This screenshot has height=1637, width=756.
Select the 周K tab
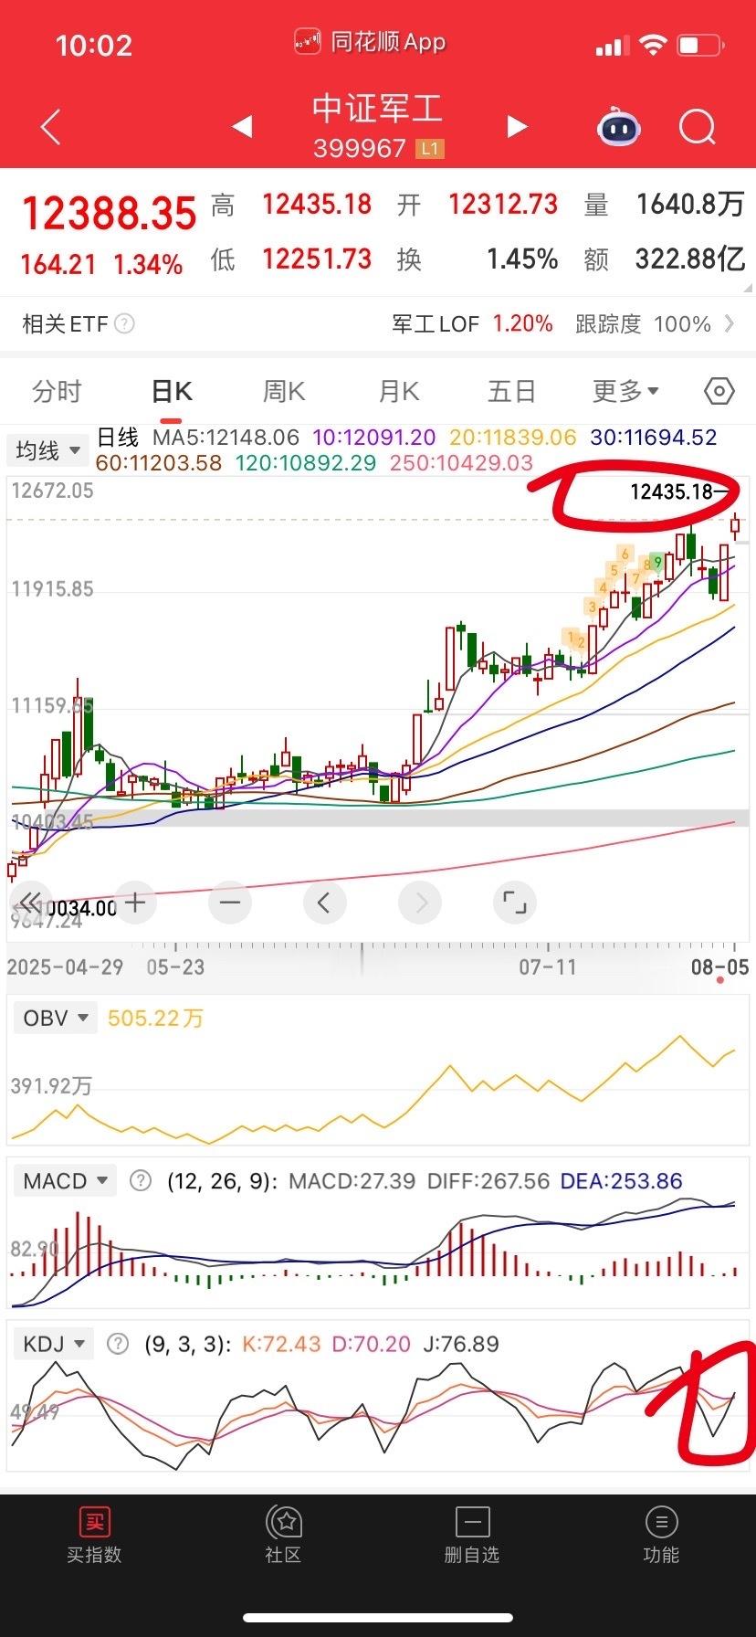pos(284,392)
